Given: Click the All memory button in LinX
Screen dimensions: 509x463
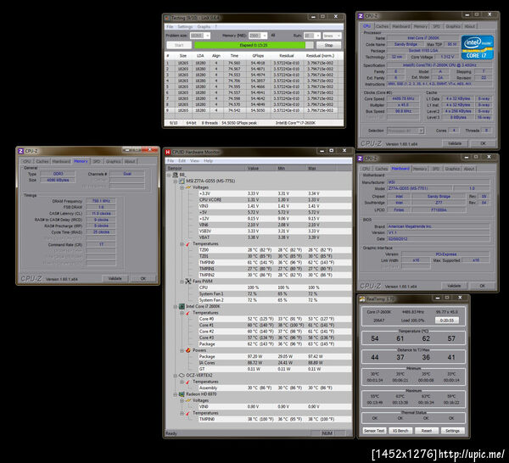Looking at the screenshot, I should pos(272,36).
